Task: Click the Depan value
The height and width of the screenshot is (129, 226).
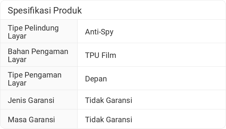Action: click(x=96, y=79)
